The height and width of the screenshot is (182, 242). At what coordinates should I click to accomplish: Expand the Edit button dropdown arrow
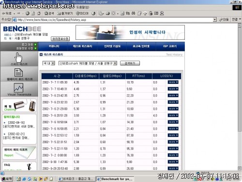point(118,14)
